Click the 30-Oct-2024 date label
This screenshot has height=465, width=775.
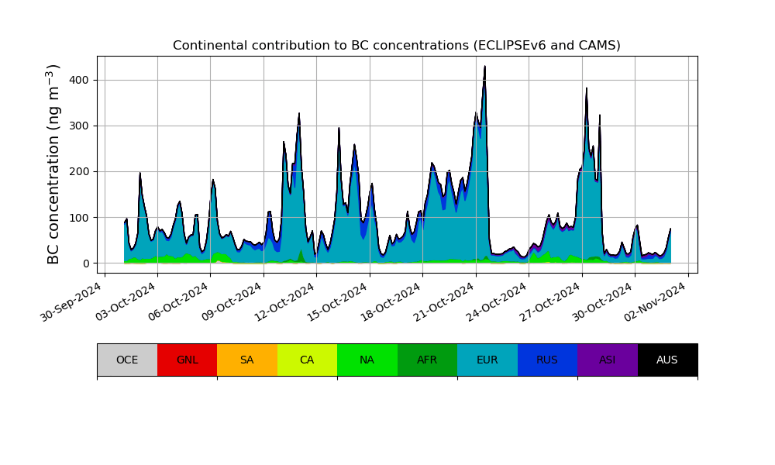602,301
